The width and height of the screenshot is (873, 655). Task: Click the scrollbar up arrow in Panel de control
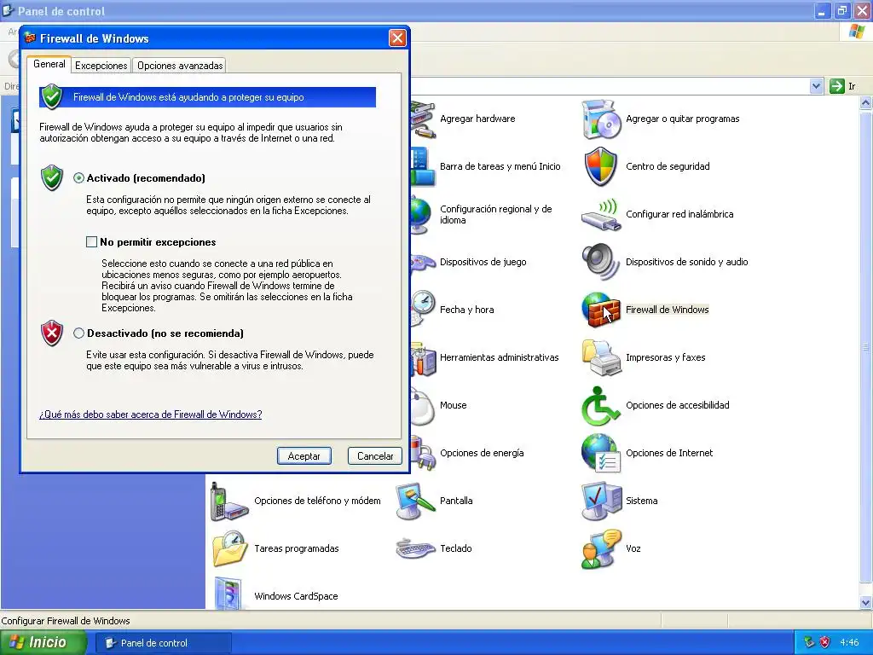pyautogui.click(x=865, y=102)
